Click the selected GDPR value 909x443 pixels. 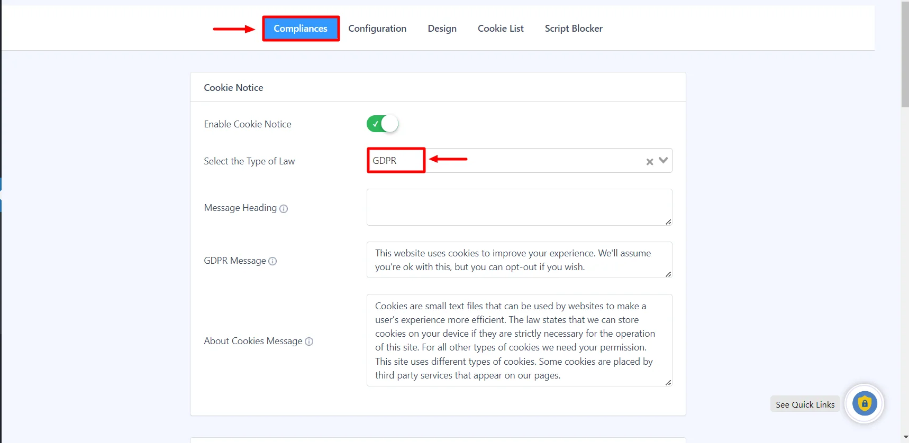click(x=385, y=161)
